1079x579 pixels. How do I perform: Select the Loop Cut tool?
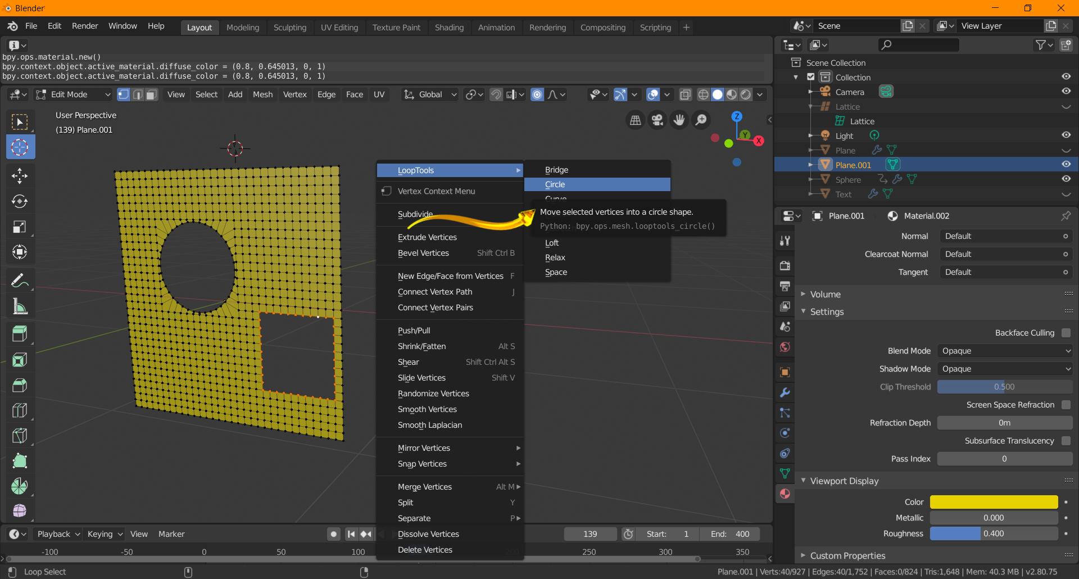tap(20, 410)
